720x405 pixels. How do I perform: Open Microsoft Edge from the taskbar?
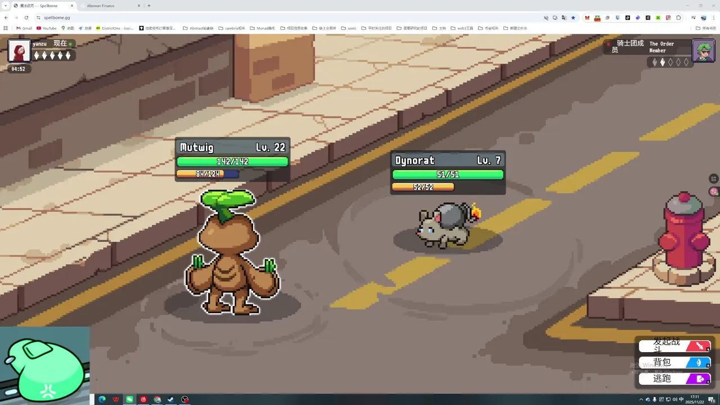[x=102, y=399]
